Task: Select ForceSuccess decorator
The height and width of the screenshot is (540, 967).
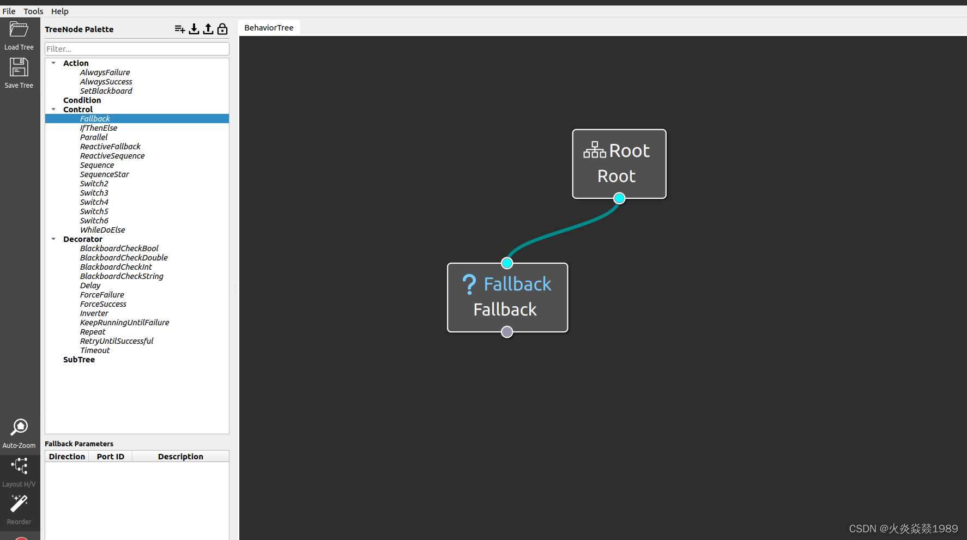Action: [x=103, y=304]
